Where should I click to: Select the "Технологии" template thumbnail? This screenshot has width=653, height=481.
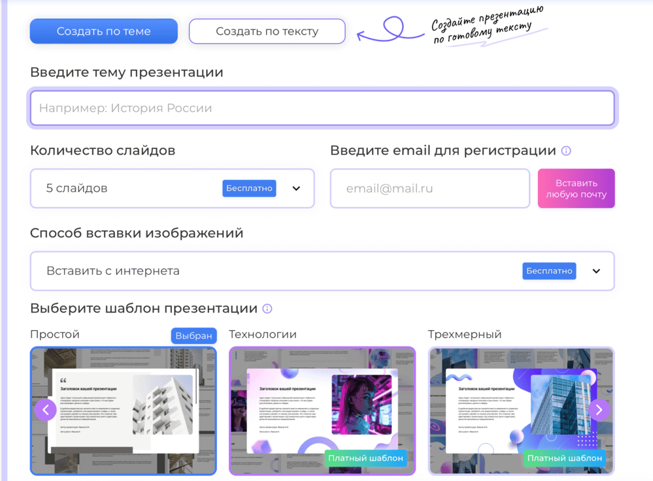click(322, 411)
